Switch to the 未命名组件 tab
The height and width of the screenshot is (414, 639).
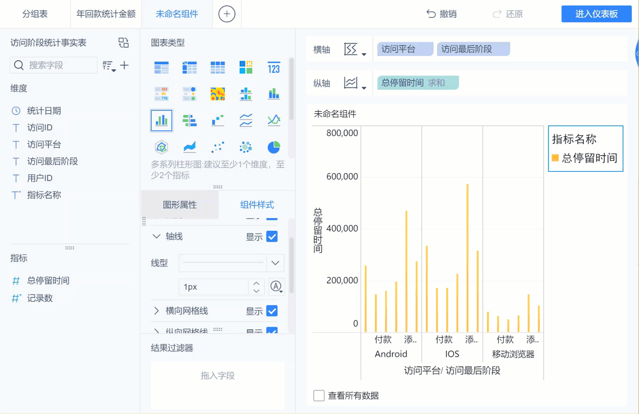(x=177, y=14)
